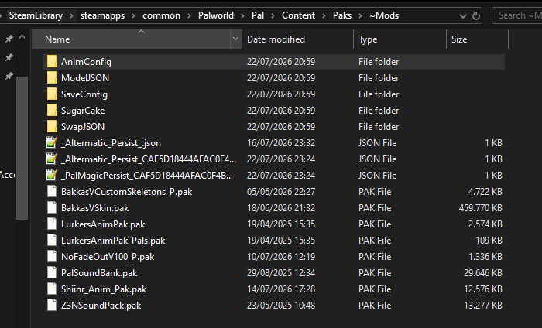Navigate to Paks in the breadcrumb
The image size is (542, 328).
pyautogui.click(x=342, y=15)
